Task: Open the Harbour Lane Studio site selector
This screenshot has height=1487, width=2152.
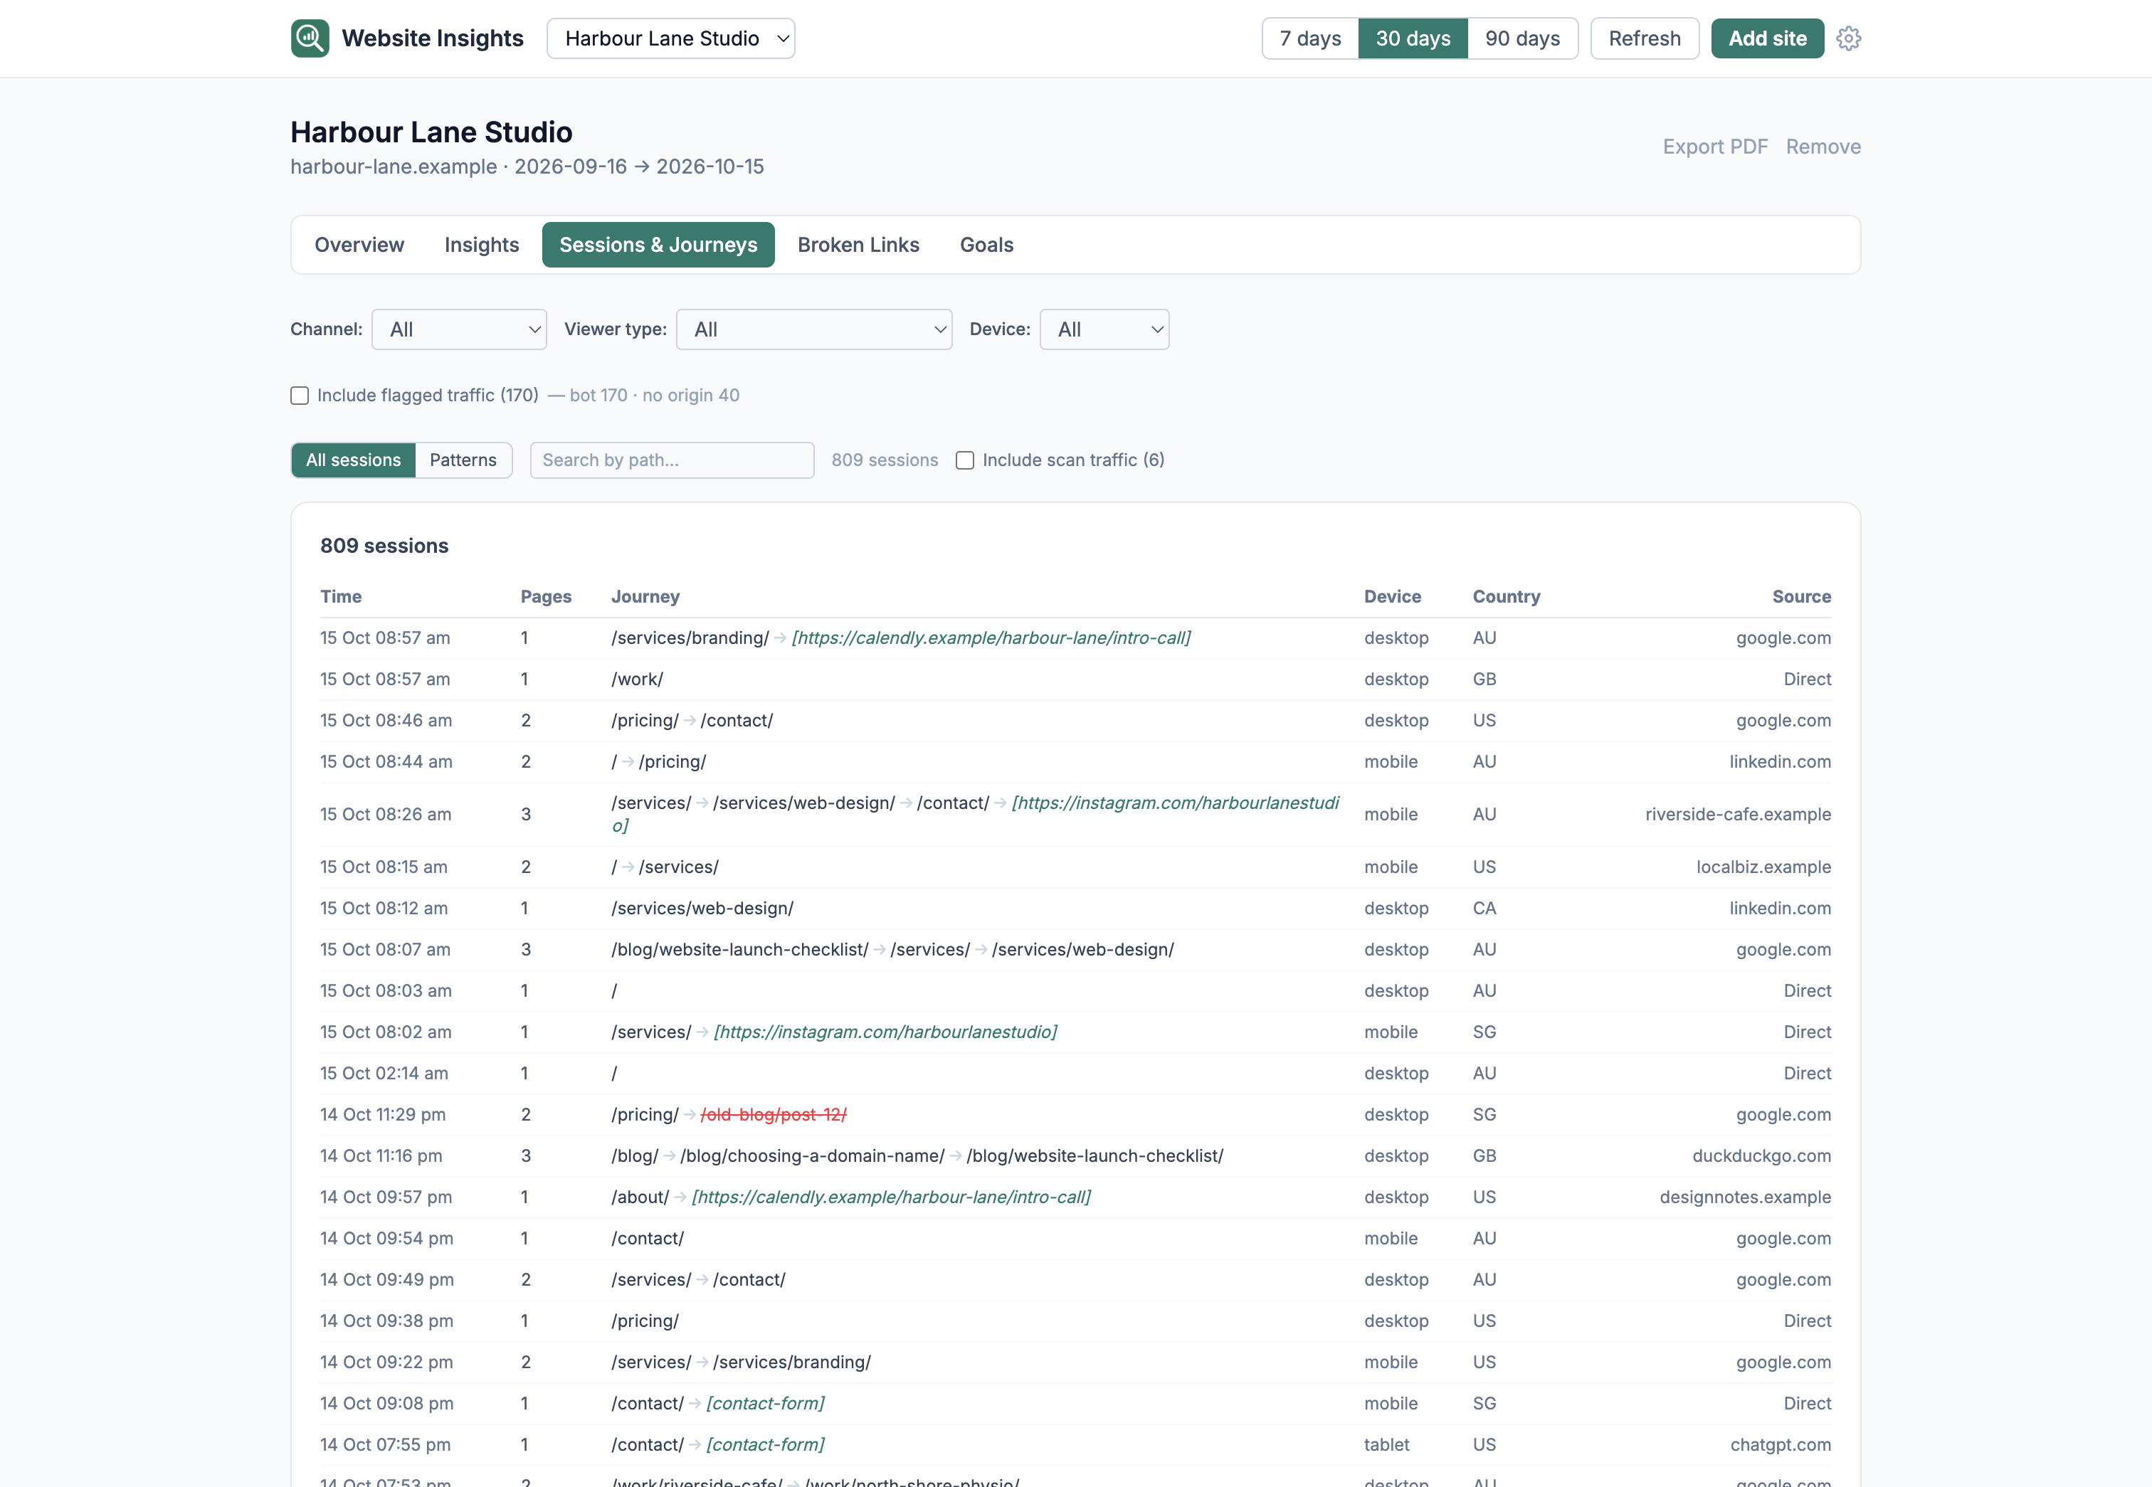Action: pos(670,38)
